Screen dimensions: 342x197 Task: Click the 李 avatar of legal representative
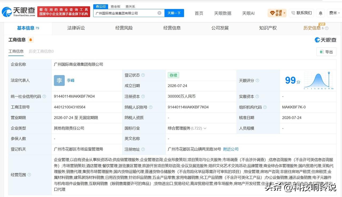tap(59, 80)
